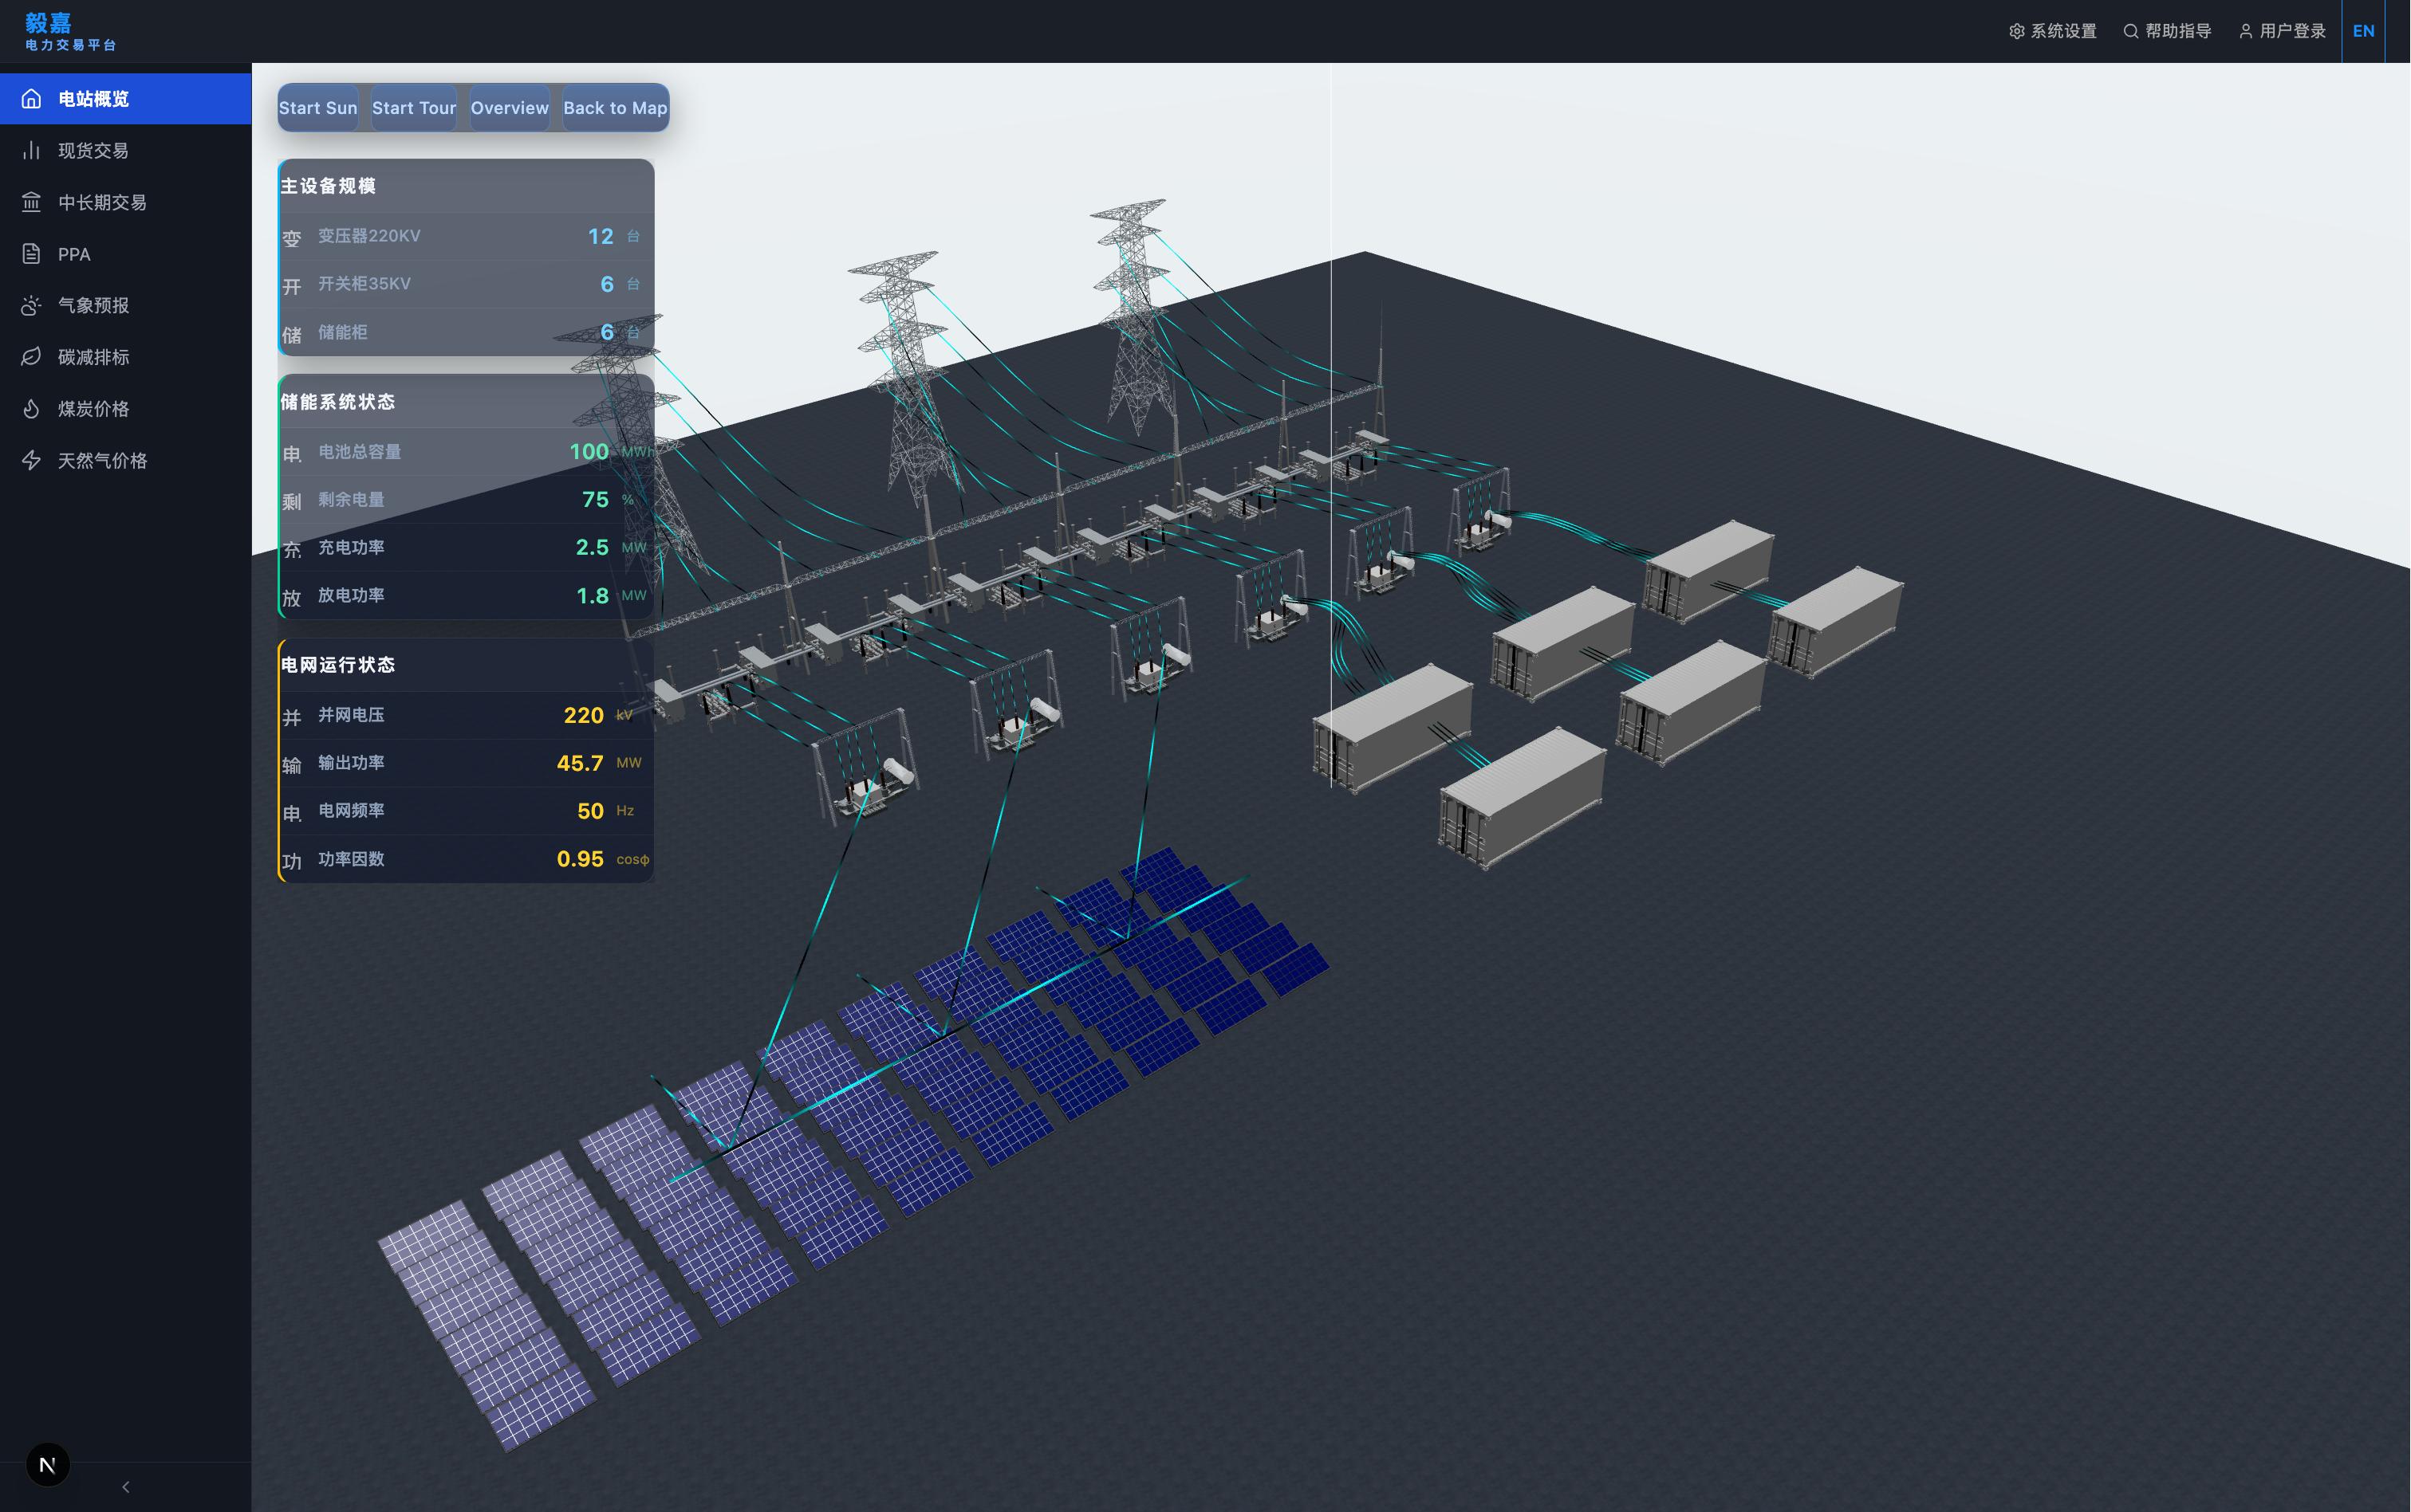The height and width of the screenshot is (1512, 2411).
Task: Switch language with the EN button
Action: click(2363, 31)
